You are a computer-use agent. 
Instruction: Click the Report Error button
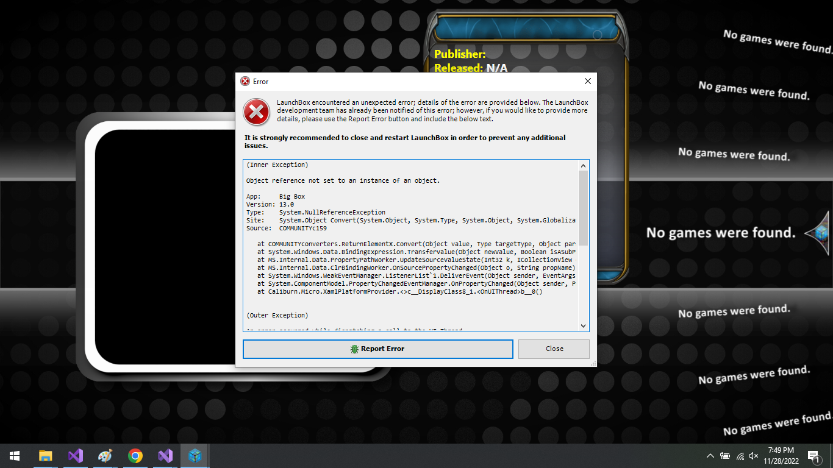[x=377, y=349]
